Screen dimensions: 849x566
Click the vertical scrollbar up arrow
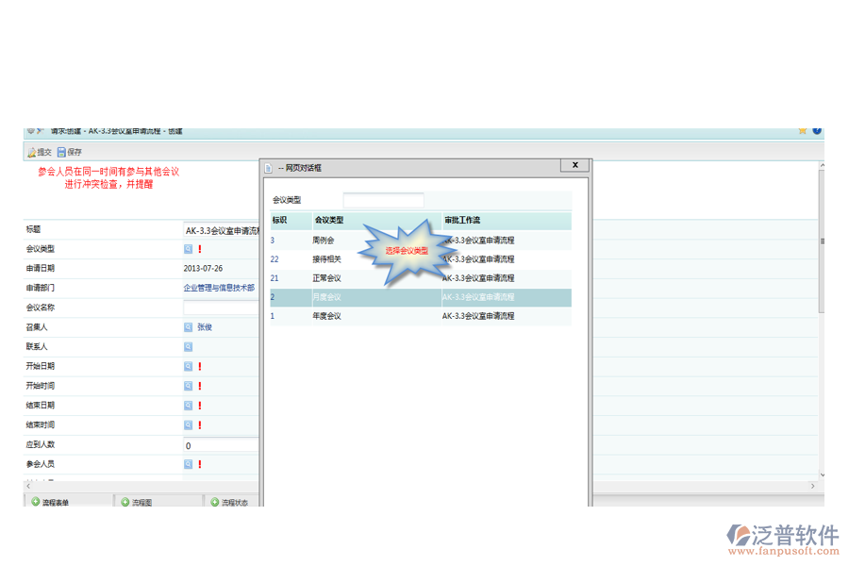pos(822,165)
